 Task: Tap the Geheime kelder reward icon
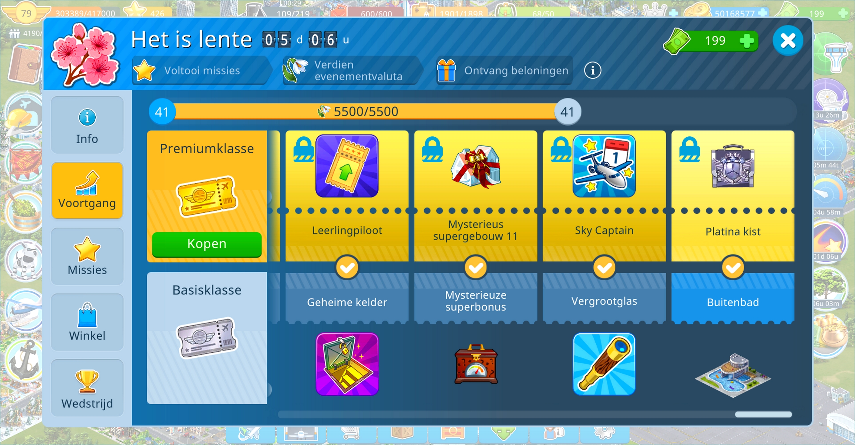tap(347, 364)
